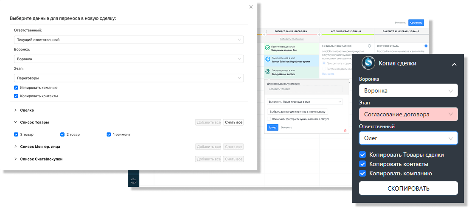Click the Добавить условие input field
The width and height of the screenshot is (469, 208).
[x=304, y=89]
